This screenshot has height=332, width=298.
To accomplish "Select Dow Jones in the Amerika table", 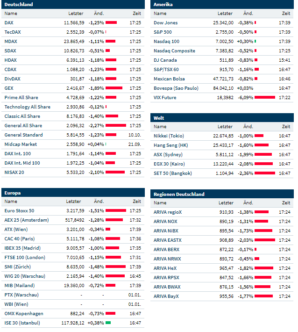I will click(165, 22).
